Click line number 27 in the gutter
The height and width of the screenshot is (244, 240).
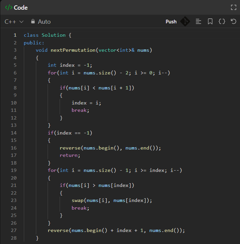14,230
